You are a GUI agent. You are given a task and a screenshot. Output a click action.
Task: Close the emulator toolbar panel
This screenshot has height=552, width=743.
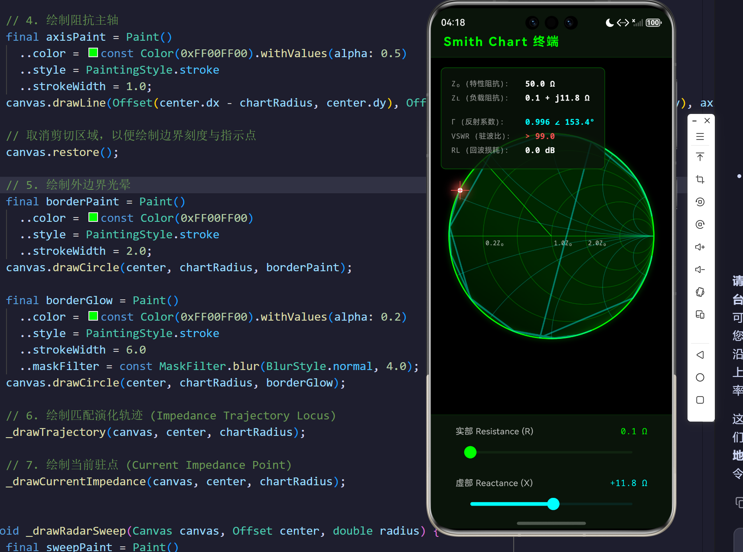click(707, 120)
